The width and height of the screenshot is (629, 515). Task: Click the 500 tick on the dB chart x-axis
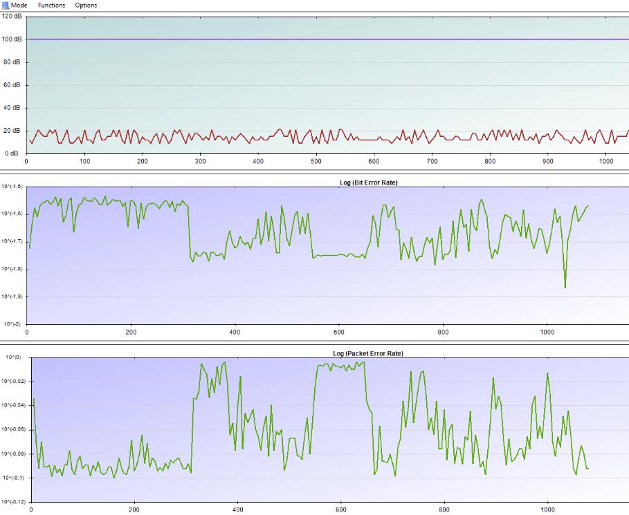[x=316, y=161]
